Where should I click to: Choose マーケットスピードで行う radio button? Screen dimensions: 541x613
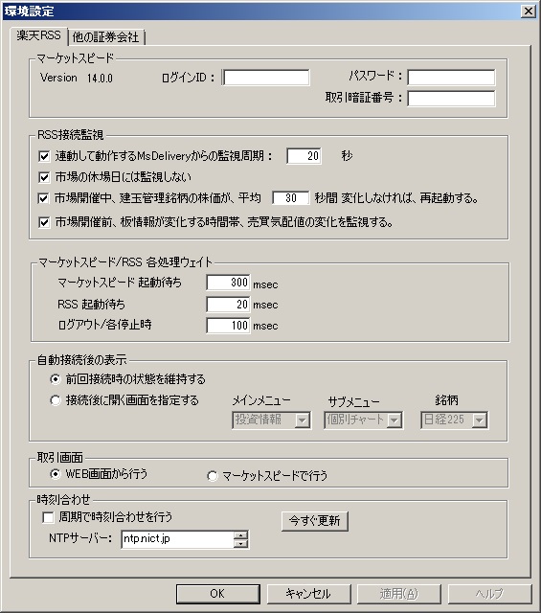tap(213, 476)
